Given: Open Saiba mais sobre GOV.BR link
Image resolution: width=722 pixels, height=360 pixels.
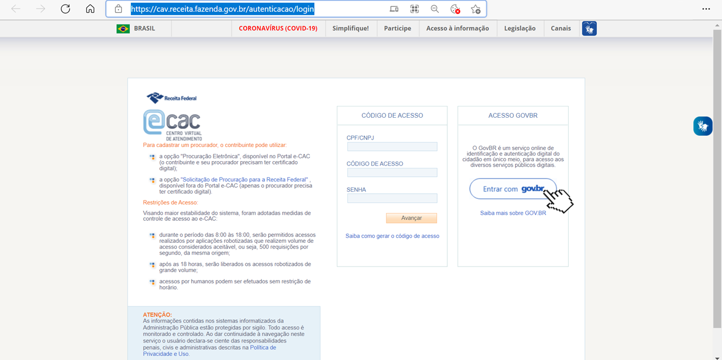Looking at the screenshot, I should coord(513,213).
